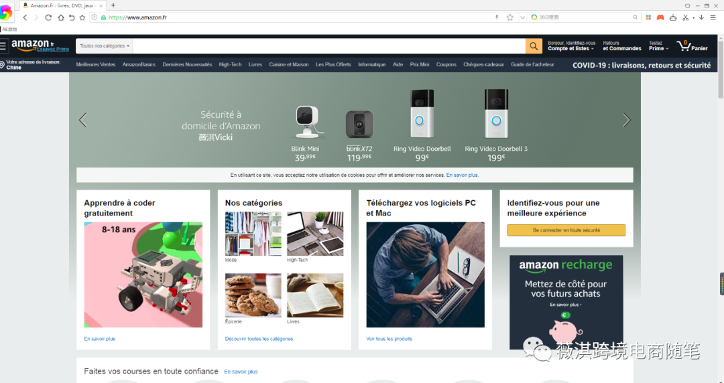The image size is (724, 383).
Task: Open downloads with the down-arrow icon
Action: pos(701,17)
